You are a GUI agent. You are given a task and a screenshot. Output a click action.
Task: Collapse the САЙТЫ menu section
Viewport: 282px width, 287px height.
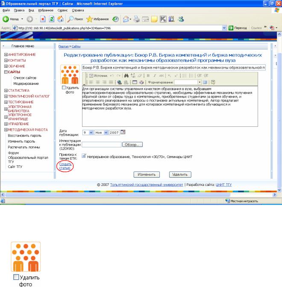click(6, 72)
